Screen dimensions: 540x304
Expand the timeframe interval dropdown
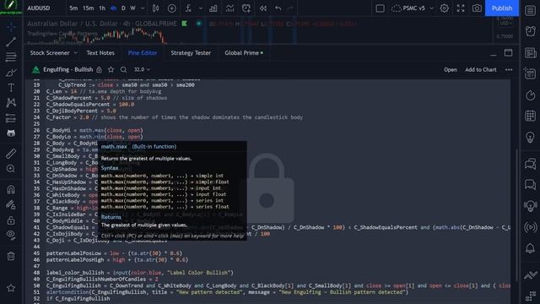[143, 8]
